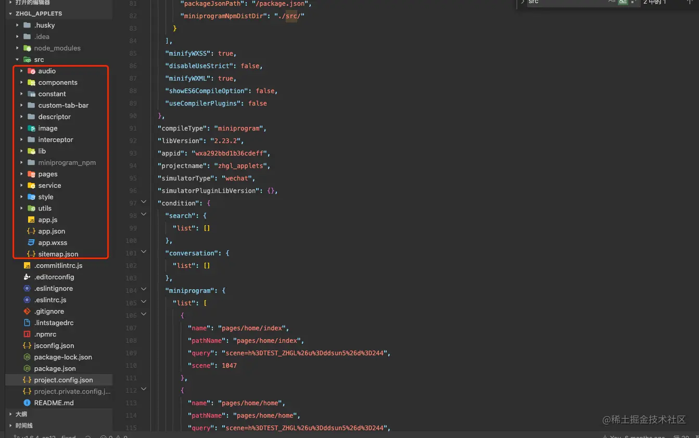This screenshot has height=438, width=699.
Task: Click the "minifyWXSS" key in the editor
Action: click(x=188, y=54)
